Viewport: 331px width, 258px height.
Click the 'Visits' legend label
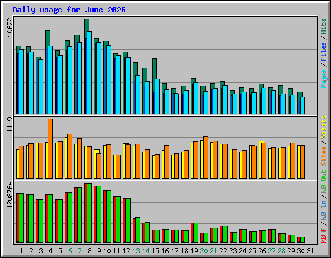coord(324,127)
